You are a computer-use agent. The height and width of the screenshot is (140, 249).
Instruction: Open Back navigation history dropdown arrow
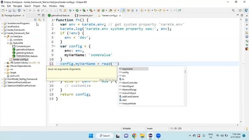[167, 10]
